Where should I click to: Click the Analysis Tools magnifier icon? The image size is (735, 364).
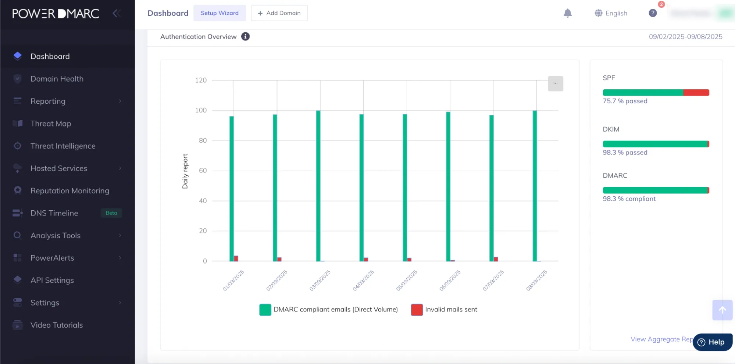(x=17, y=235)
